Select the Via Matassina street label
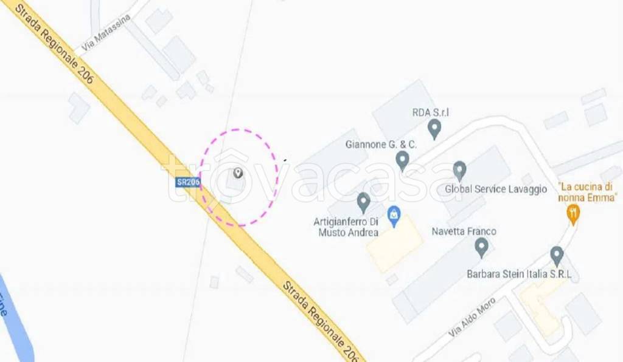The height and width of the screenshot is (362, 623). 106,33
